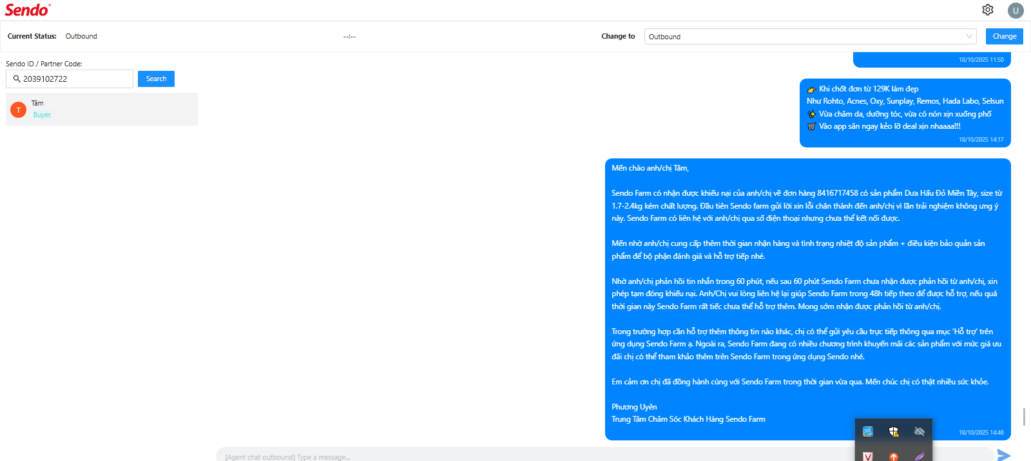Click timestamp '18/10/2025 11:50'
This screenshot has width=1031, height=461.
click(x=981, y=60)
